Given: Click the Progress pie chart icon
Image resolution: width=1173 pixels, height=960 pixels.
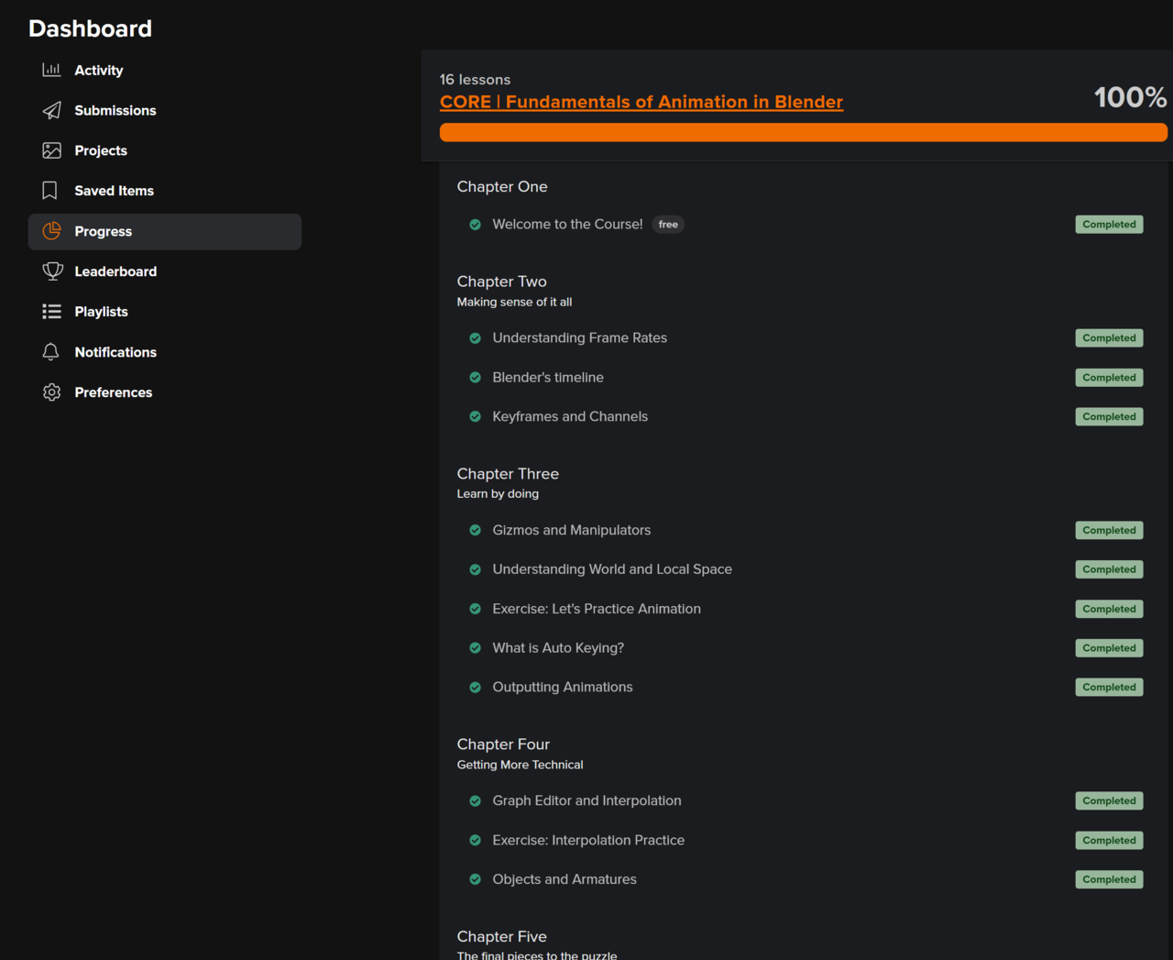Looking at the screenshot, I should pos(51,231).
